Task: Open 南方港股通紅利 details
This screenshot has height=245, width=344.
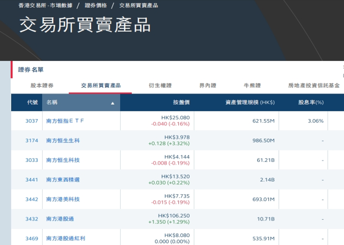Action: pos(65,238)
